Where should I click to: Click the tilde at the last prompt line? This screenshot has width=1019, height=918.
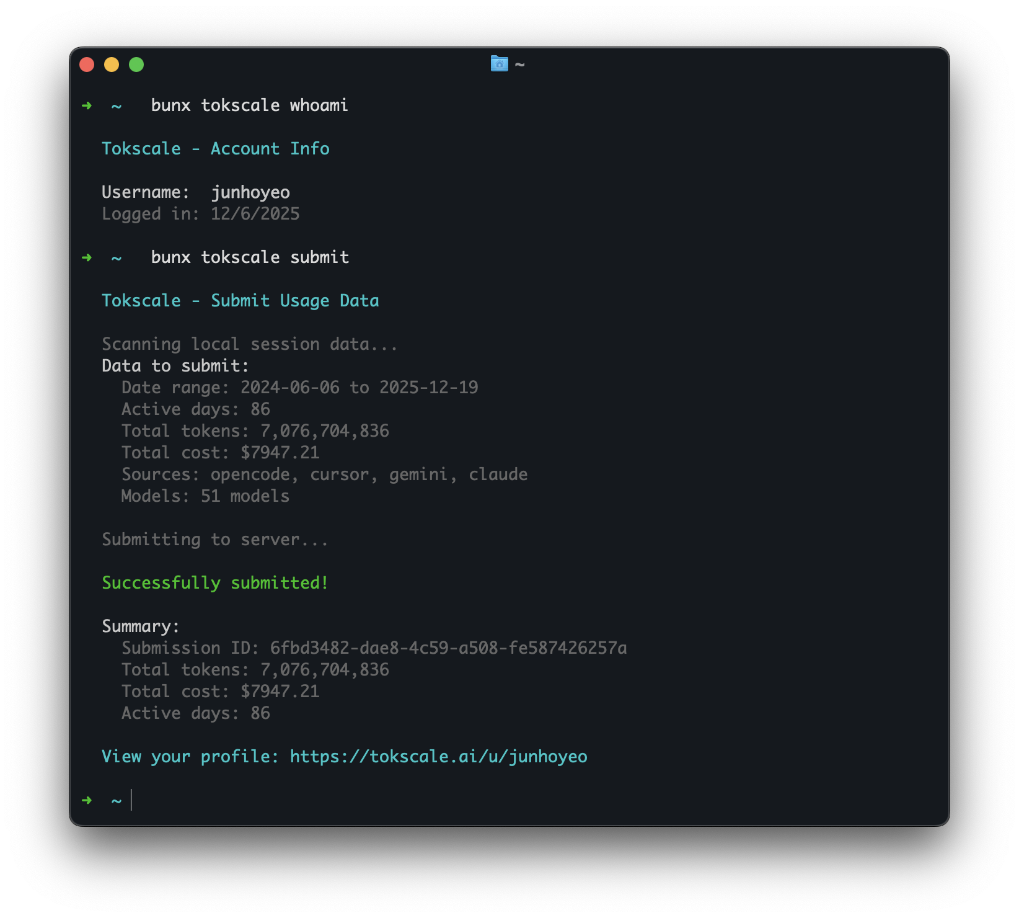point(115,801)
